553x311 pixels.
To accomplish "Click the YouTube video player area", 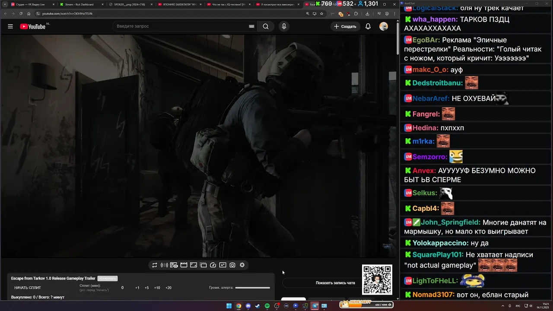I will coord(198,146).
